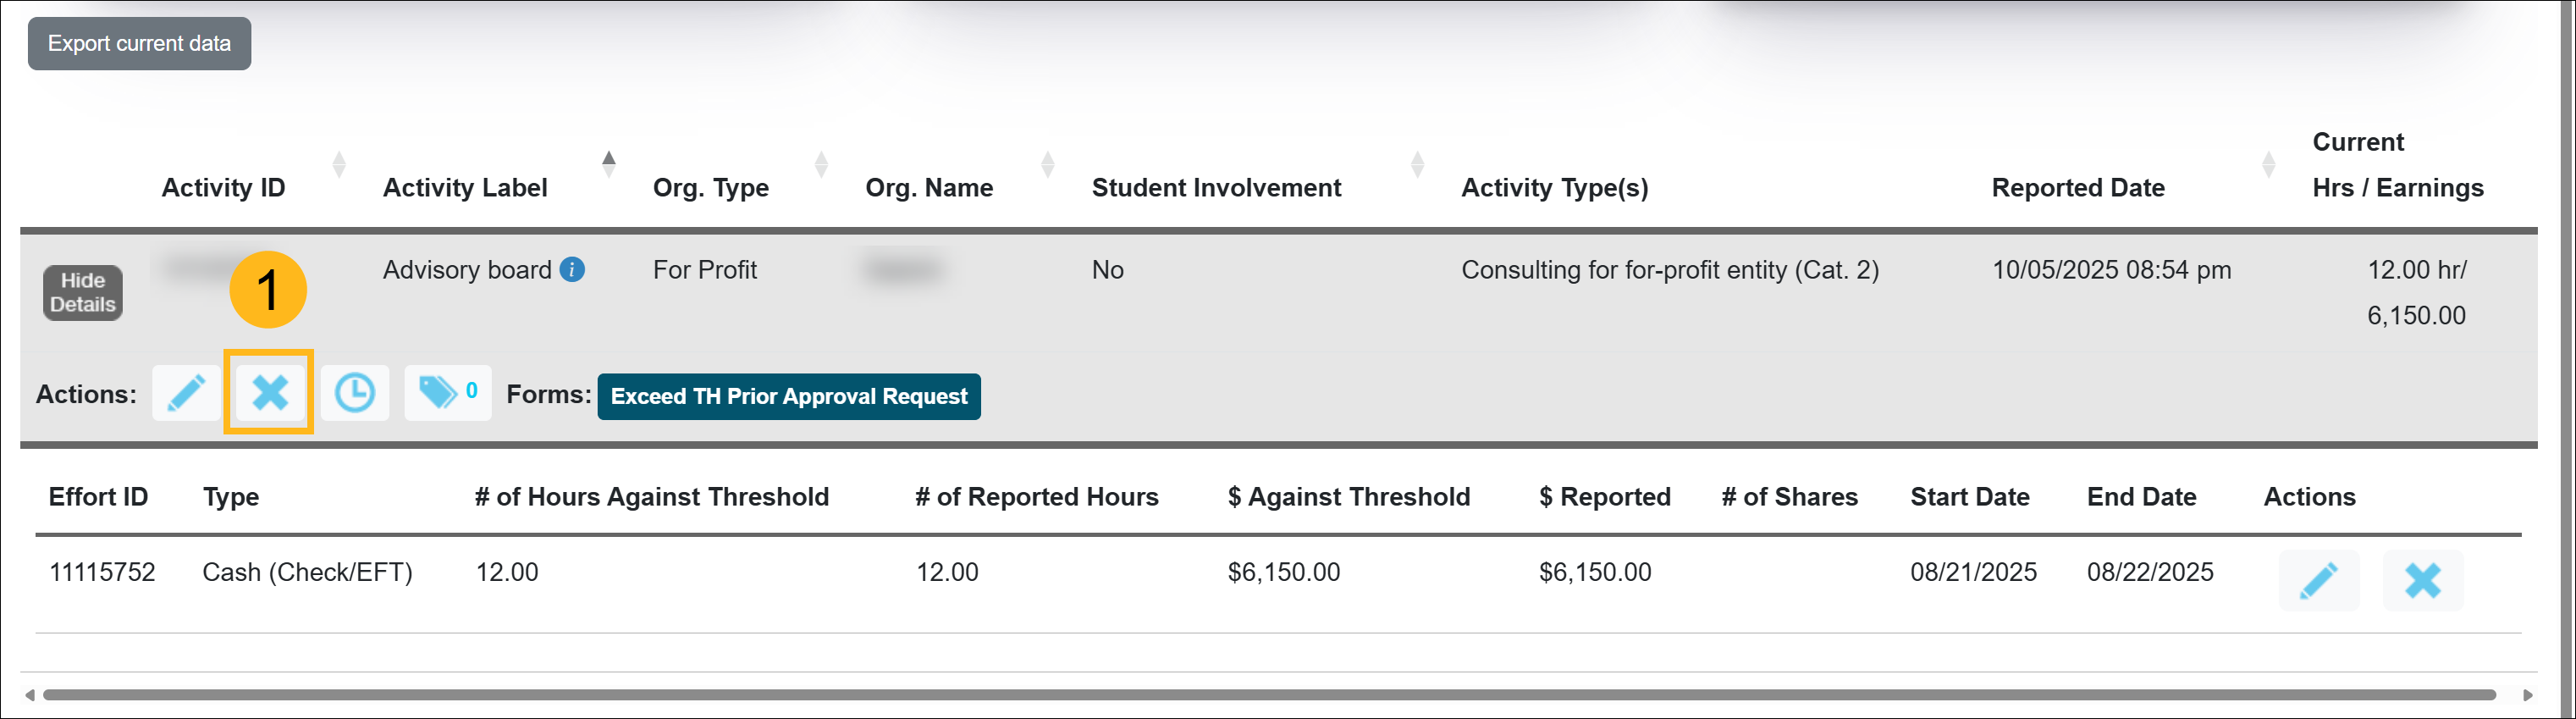Delete the activity using the X icon
Screen dimensions: 2576x719
(x=270, y=393)
